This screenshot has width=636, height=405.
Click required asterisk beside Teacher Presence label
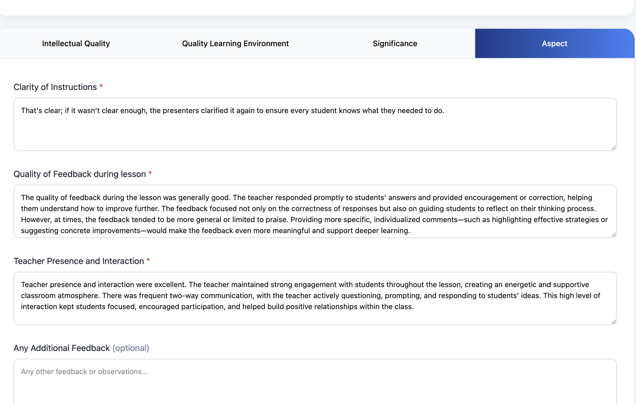148,260
